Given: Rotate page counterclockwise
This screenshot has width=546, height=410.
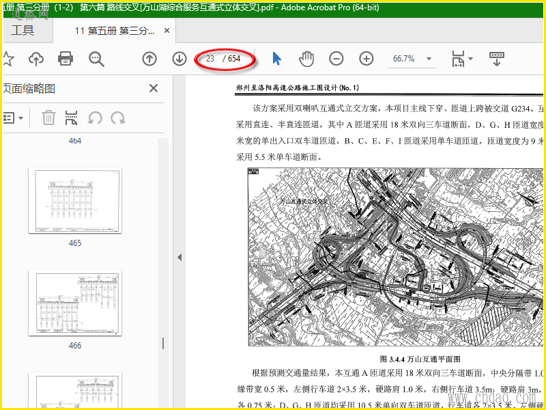Looking at the screenshot, I should 95,118.
